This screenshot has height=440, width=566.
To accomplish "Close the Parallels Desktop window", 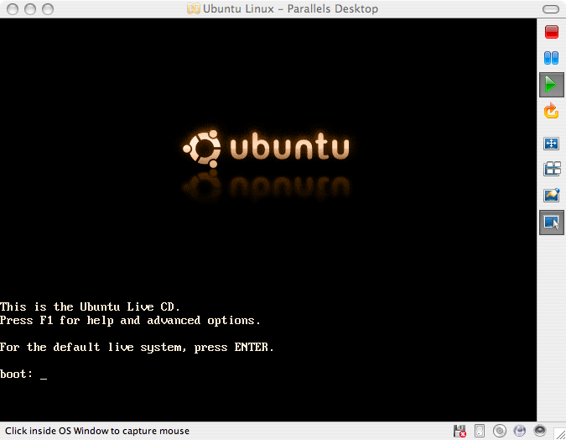I will click(13, 9).
